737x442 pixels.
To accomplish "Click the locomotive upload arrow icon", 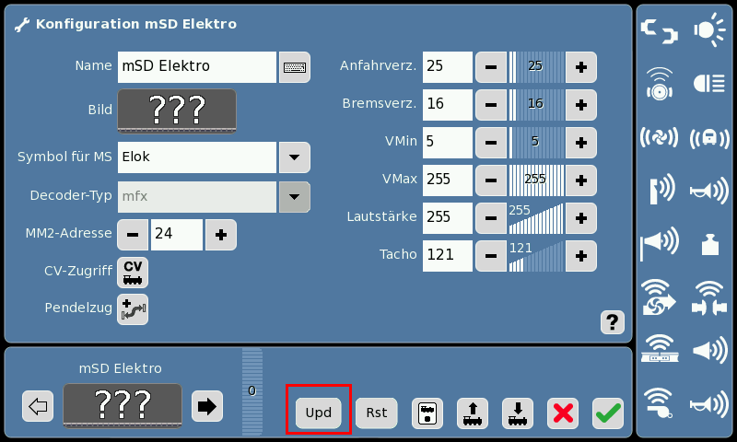I will point(473,413).
